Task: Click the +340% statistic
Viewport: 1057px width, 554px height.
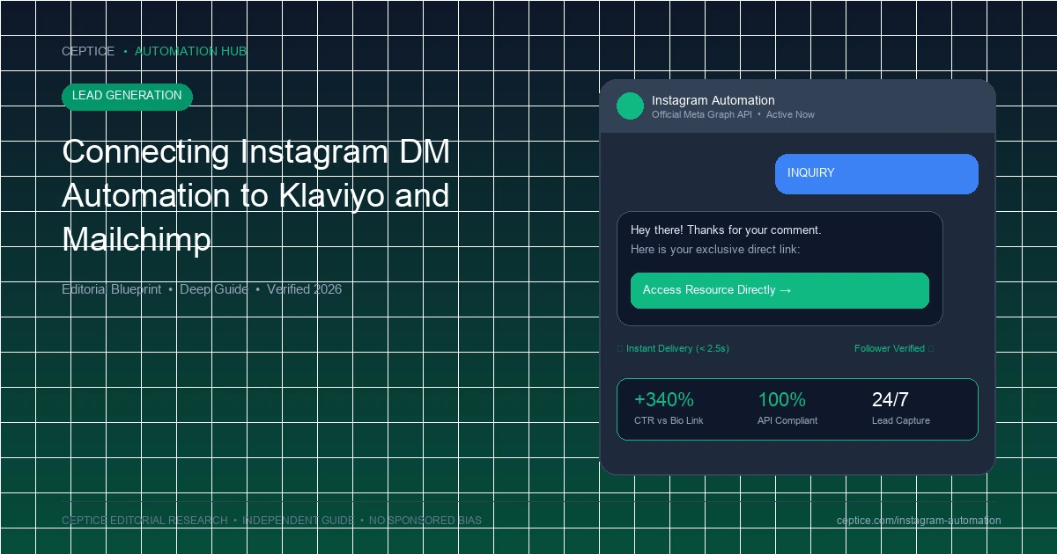Action: pyautogui.click(x=664, y=400)
